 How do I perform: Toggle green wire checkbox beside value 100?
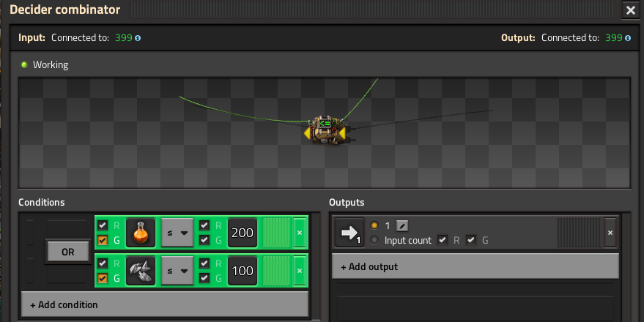(204, 278)
